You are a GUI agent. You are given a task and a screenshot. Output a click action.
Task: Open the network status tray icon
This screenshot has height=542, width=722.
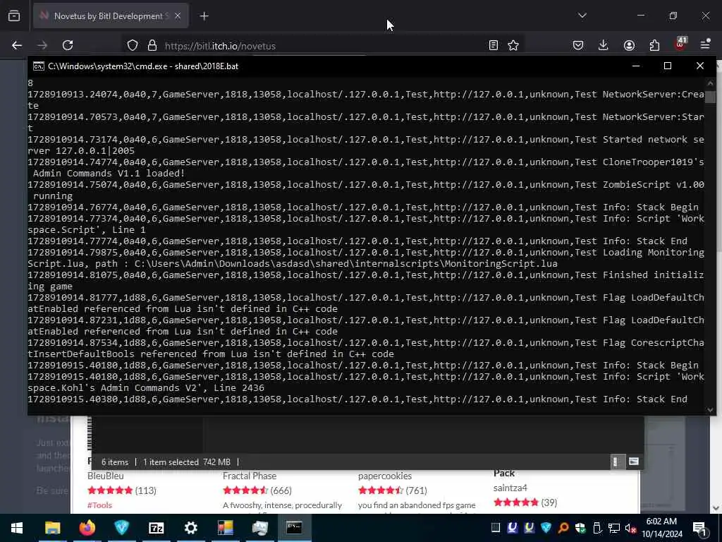pos(614,528)
